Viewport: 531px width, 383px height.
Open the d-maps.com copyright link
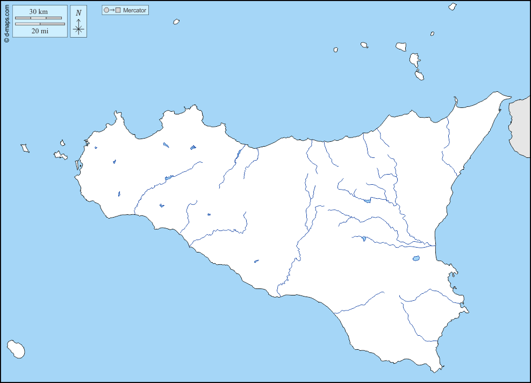pos(6,21)
